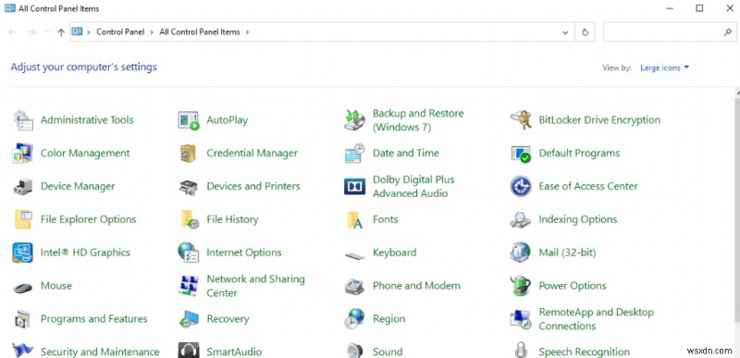Open the Device Manager icon

pyautogui.click(x=22, y=186)
